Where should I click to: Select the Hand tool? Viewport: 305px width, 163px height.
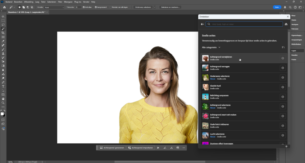(x=3, y=99)
